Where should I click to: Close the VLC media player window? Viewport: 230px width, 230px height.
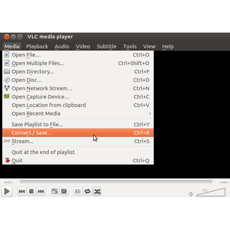coord(7,37)
